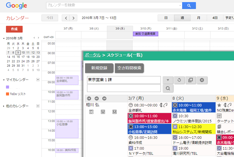234x157 pixels.
Task: Click the clear X icon button
Action: click(202, 80)
